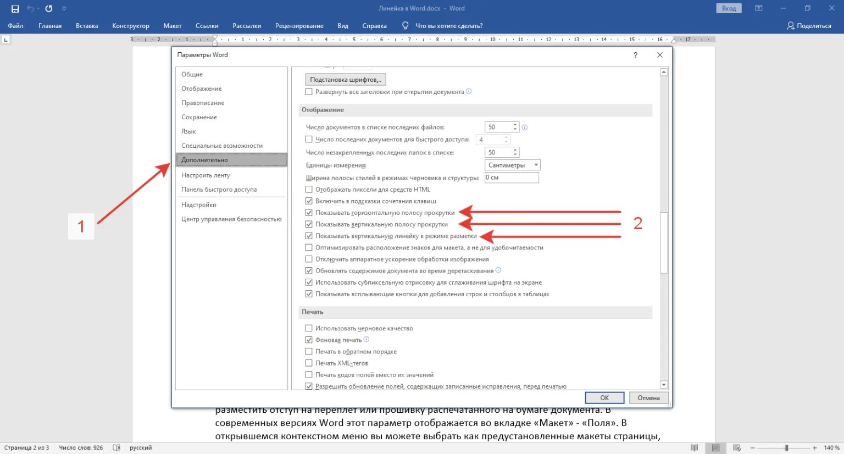Click the Поделиться share button
This screenshot has width=844, height=454.
tap(809, 26)
